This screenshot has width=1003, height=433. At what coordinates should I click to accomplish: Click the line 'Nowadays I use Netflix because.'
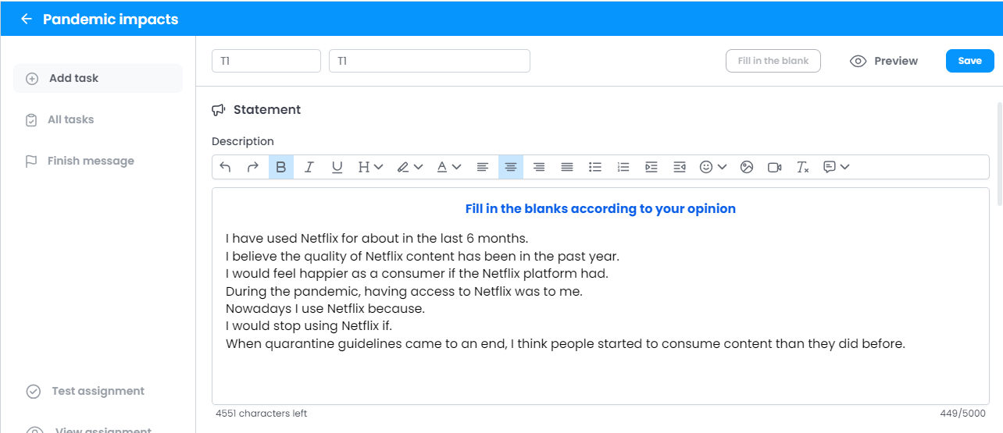tap(325, 308)
